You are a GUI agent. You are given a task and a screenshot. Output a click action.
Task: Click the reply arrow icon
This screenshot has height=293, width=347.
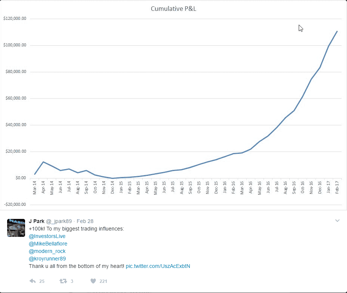pos(32,281)
